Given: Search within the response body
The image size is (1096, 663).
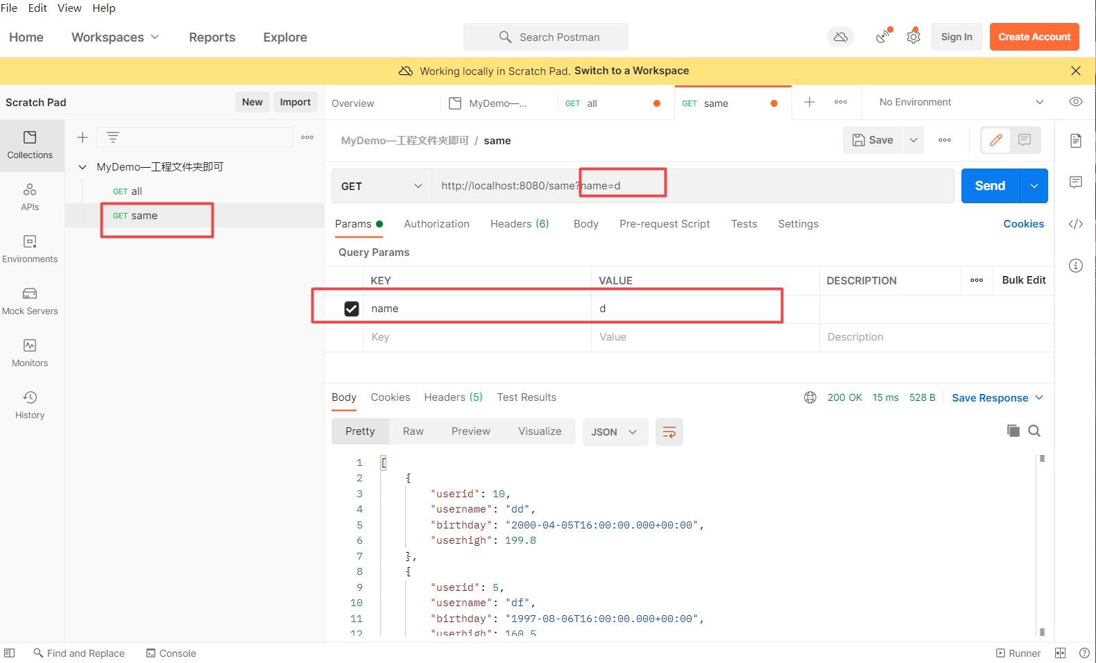Looking at the screenshot, I should coord(1034,431).
